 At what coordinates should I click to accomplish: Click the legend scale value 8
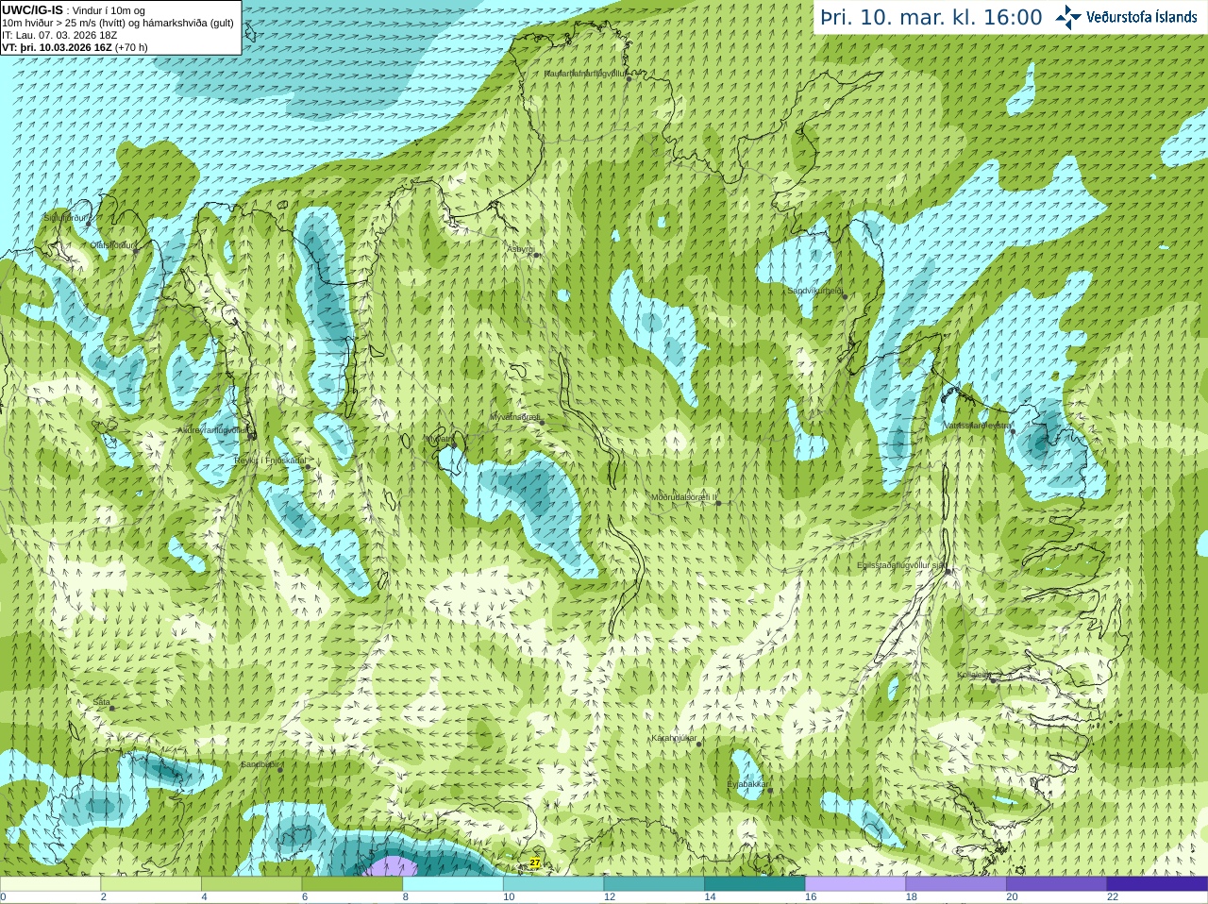tap(406, 897)
